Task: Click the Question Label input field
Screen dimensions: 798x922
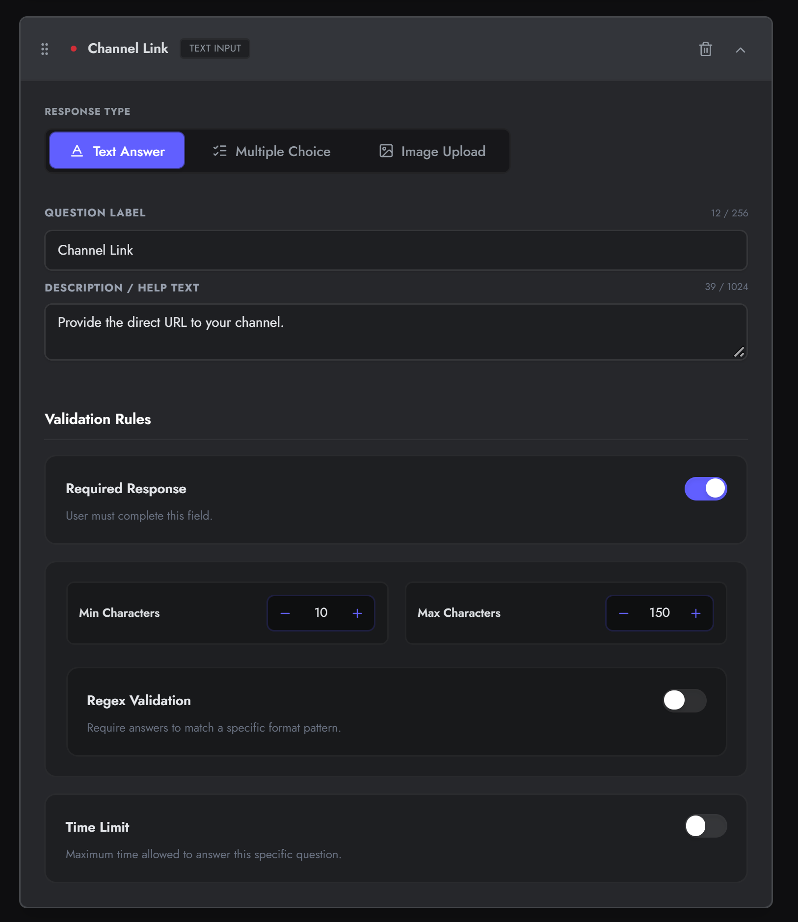Action: click(x=396, y=250)
